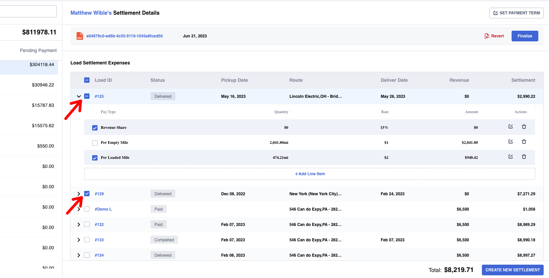
Task: Delete the Per Empty Mile line item
Action: (x=524, y=142)
